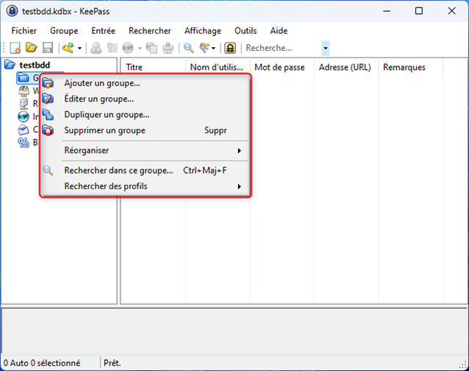This screenshot has height=371, width=469.
Task: Focus the Recherche quick search field
Action: point(283,48)
